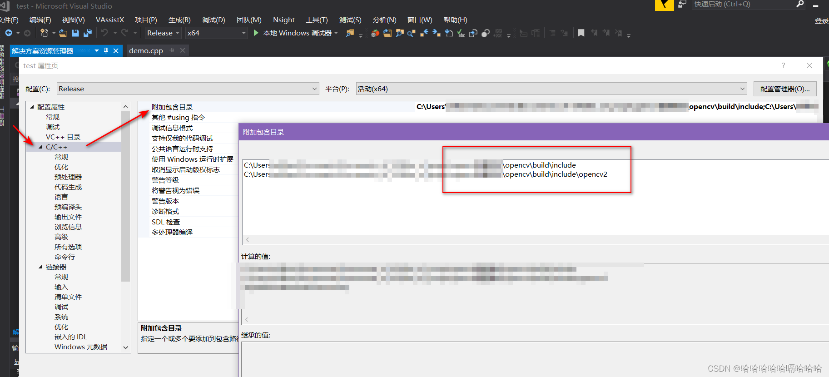The height and width of the screenshot is (377, 829).
Task: Click the VAssistX two-spheres icon
Action: click(486, 33)
